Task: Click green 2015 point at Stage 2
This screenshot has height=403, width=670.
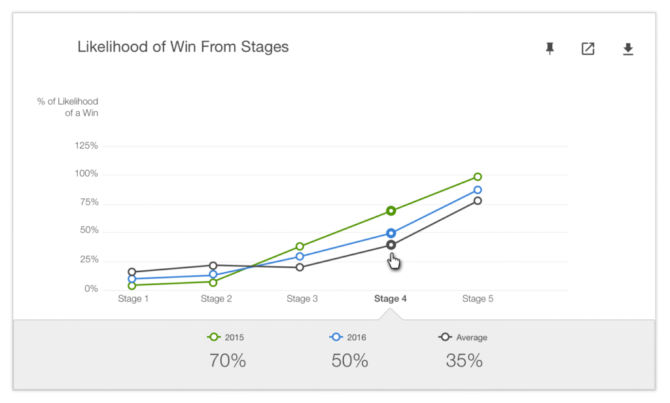Action: tap(213, 283)
